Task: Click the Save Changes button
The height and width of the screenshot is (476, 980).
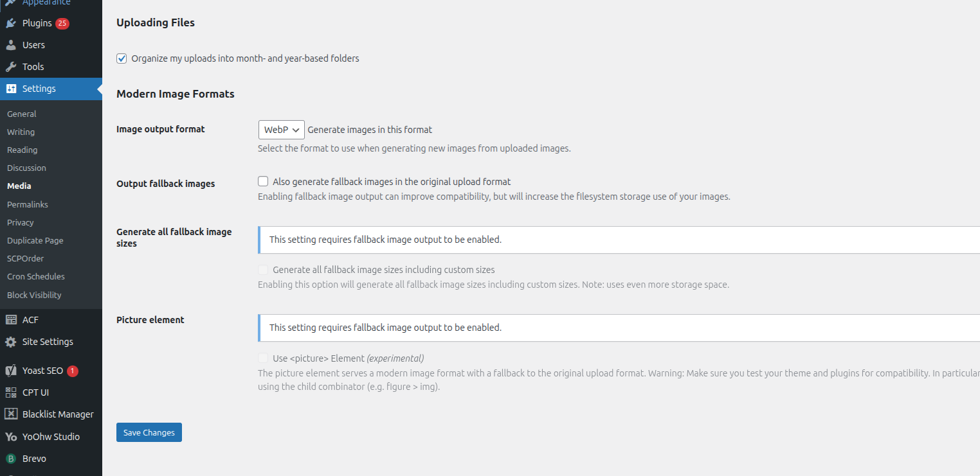Action: click(149, 432)
